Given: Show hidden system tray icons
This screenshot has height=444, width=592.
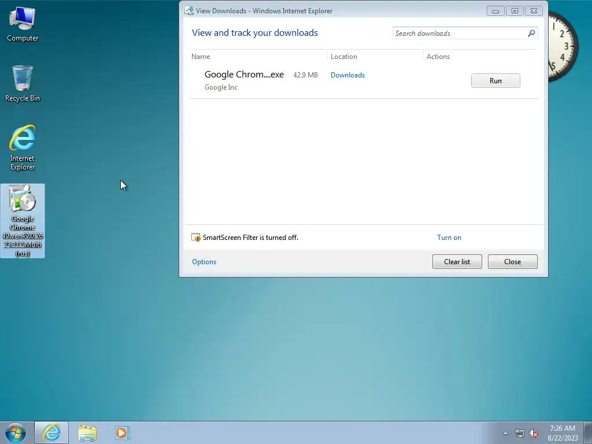Looking at the screenshot, I should coord(505,433).
